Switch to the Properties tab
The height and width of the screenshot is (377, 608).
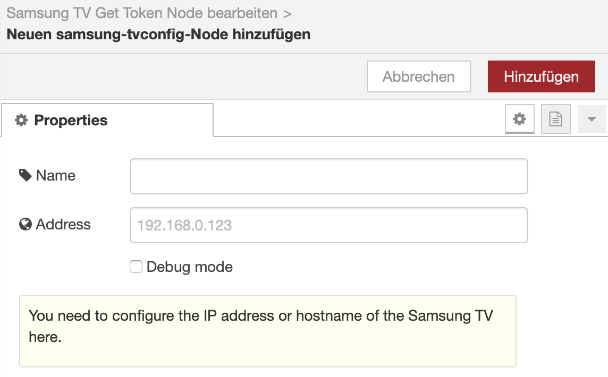[x=69, y=120]
